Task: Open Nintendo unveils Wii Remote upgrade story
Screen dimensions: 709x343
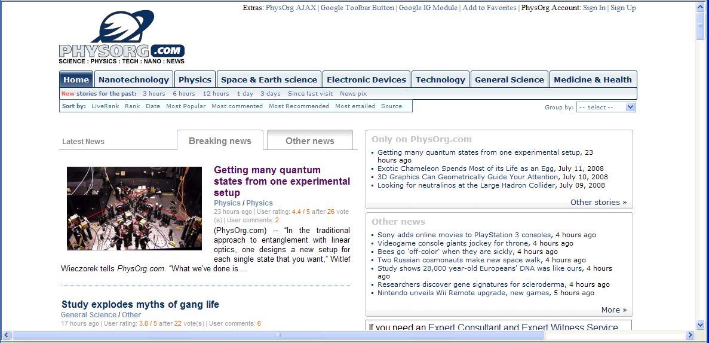Action: tap(464, 293)
